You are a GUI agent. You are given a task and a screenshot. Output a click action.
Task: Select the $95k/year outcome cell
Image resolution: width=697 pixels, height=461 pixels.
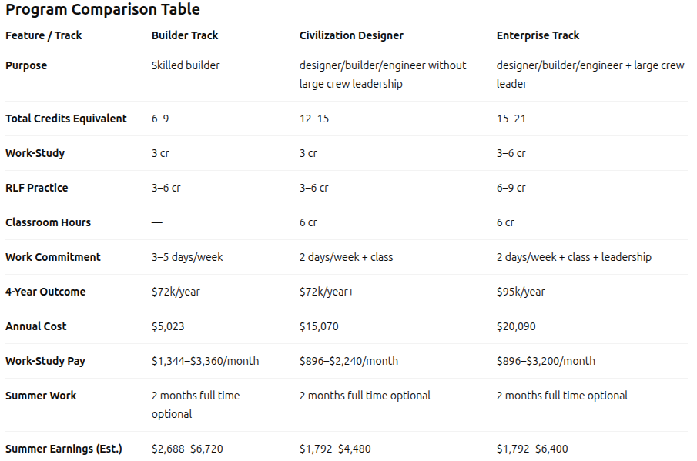click(x=521, y=292)
